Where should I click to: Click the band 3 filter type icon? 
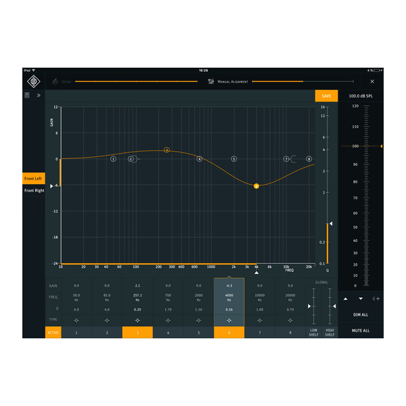(137, 320)
